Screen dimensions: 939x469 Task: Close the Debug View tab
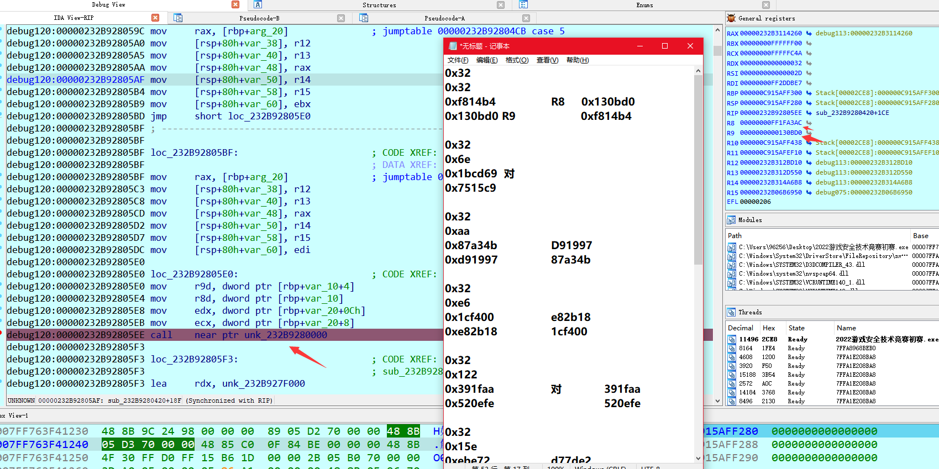(235, 4)
